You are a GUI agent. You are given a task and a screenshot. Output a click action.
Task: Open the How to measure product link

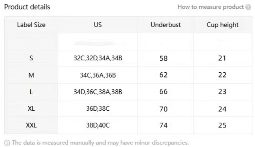click(x=211, y=7)
